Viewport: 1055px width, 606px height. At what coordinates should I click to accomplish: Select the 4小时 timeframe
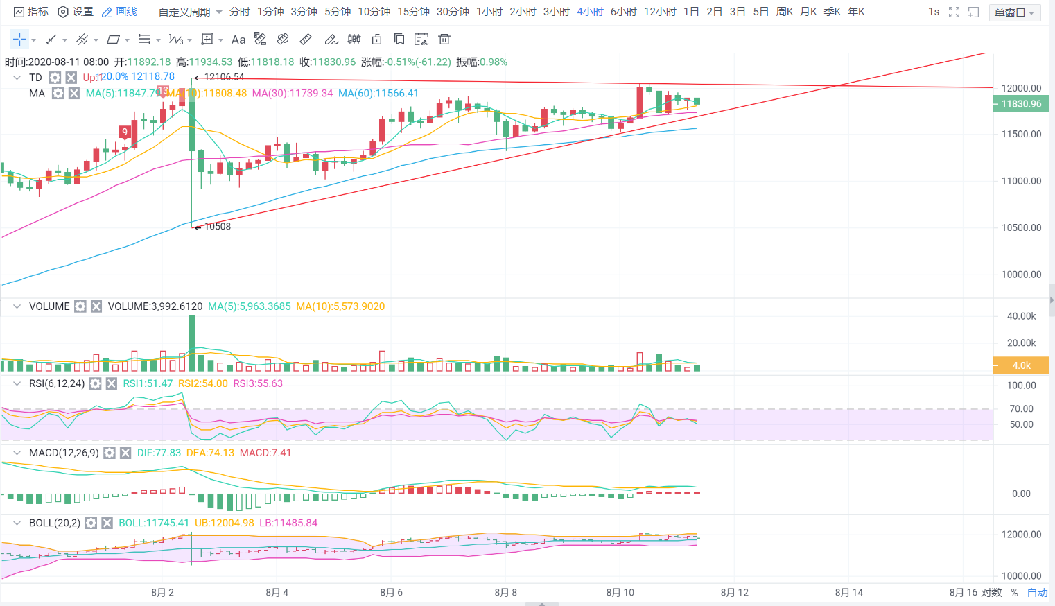590,12
